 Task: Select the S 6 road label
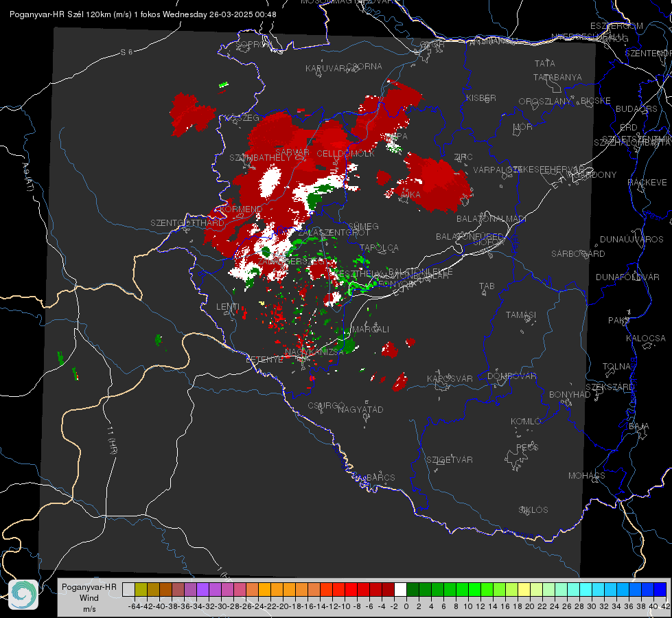tap(127, 52)
